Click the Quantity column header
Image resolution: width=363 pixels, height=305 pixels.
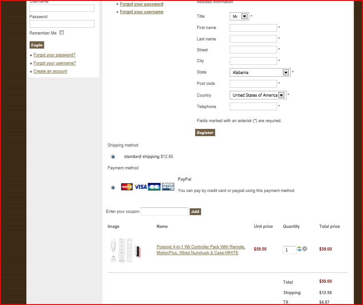(x=291, y=226)
